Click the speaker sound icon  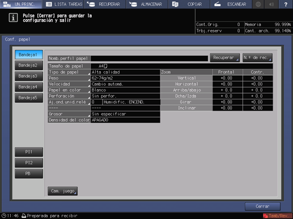click(x=271, y=4)
